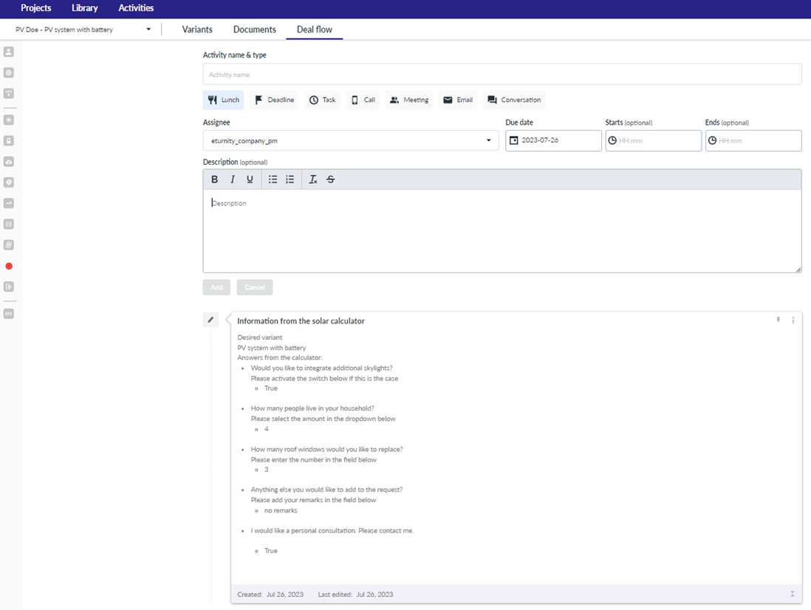The width and height of the screenshot is (811, 610).
Task: Open the three-dot menu on the note
Action: coord(793,321)
